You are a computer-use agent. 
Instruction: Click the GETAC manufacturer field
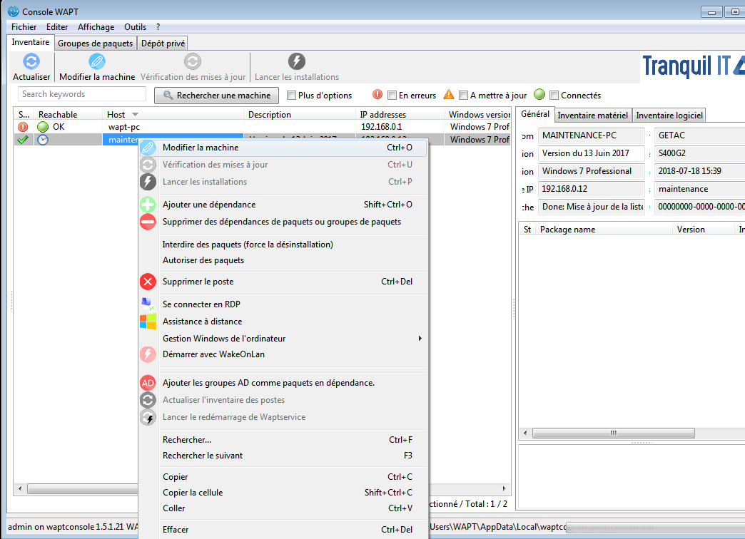699,135
